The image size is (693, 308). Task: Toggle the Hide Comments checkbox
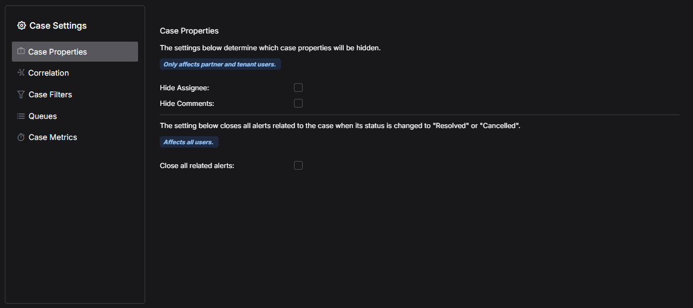[x=298, y=103]
